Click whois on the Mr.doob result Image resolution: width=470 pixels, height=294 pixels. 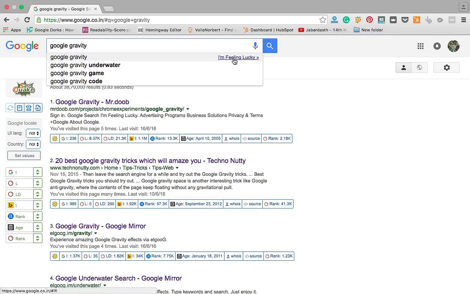click(231, 139)
